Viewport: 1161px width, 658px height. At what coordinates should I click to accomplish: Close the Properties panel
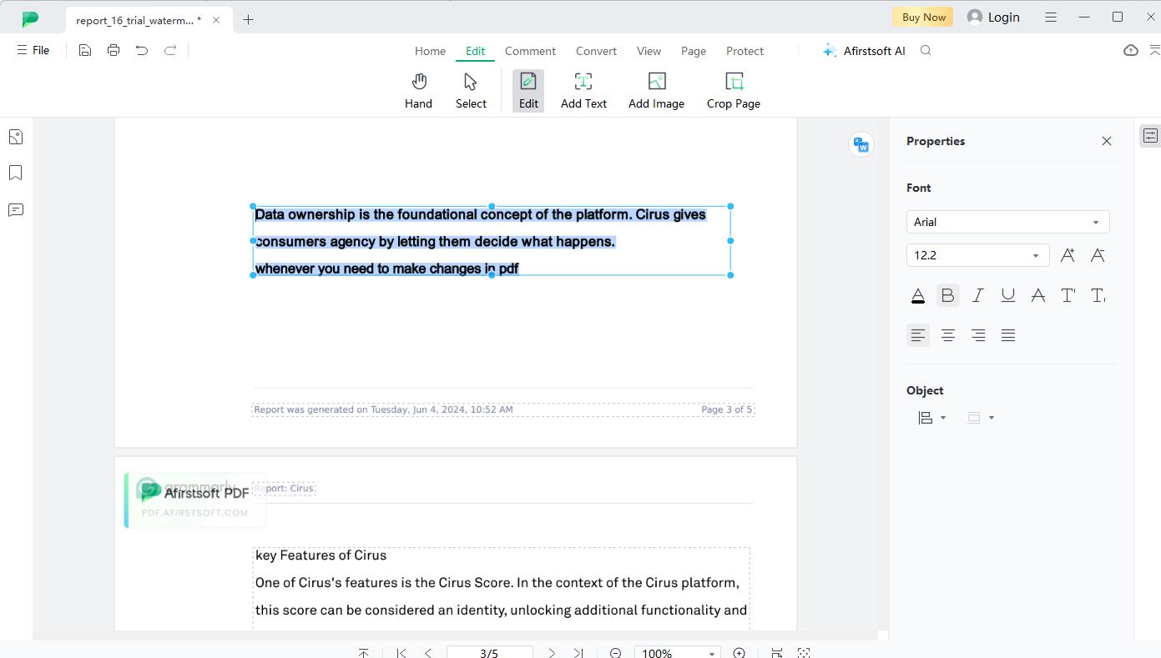pyautogui.click(x=1107, y=141)
